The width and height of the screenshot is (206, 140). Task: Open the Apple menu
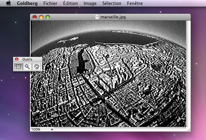point(9,3)
